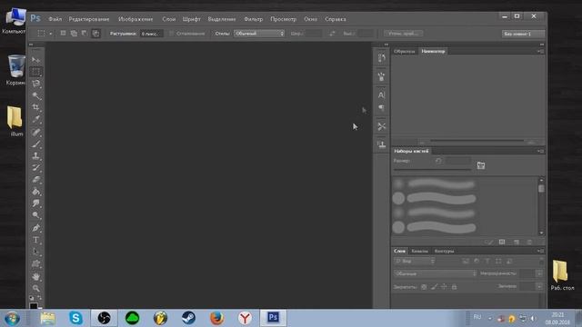Viewport: 582px width, 327px height.
Task: Open the Clone Source panel icon
Action: (x=381, y=144)
